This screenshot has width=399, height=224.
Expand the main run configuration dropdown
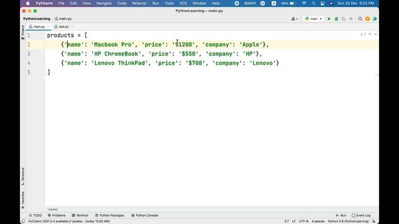[314, 19]
